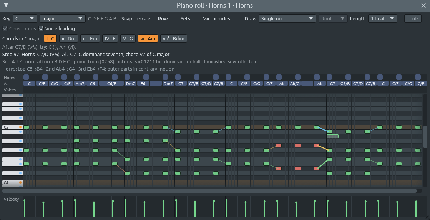Click the Voices row label

point(10,90)
